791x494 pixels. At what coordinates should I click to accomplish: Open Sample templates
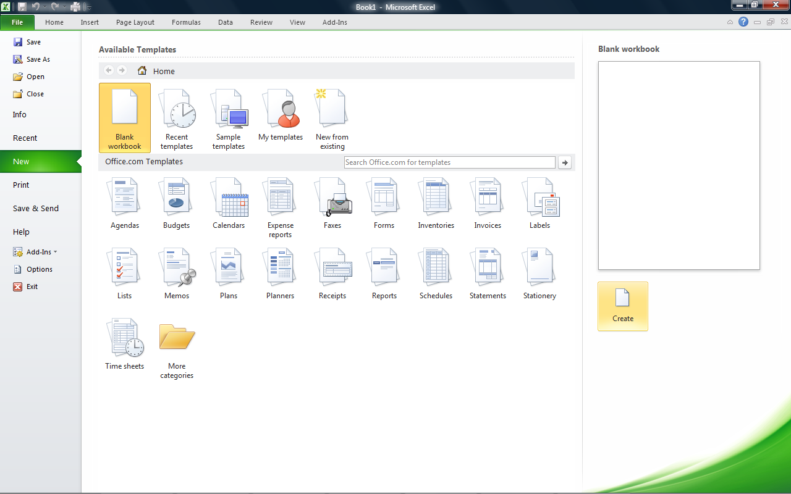tap(229, 117)
